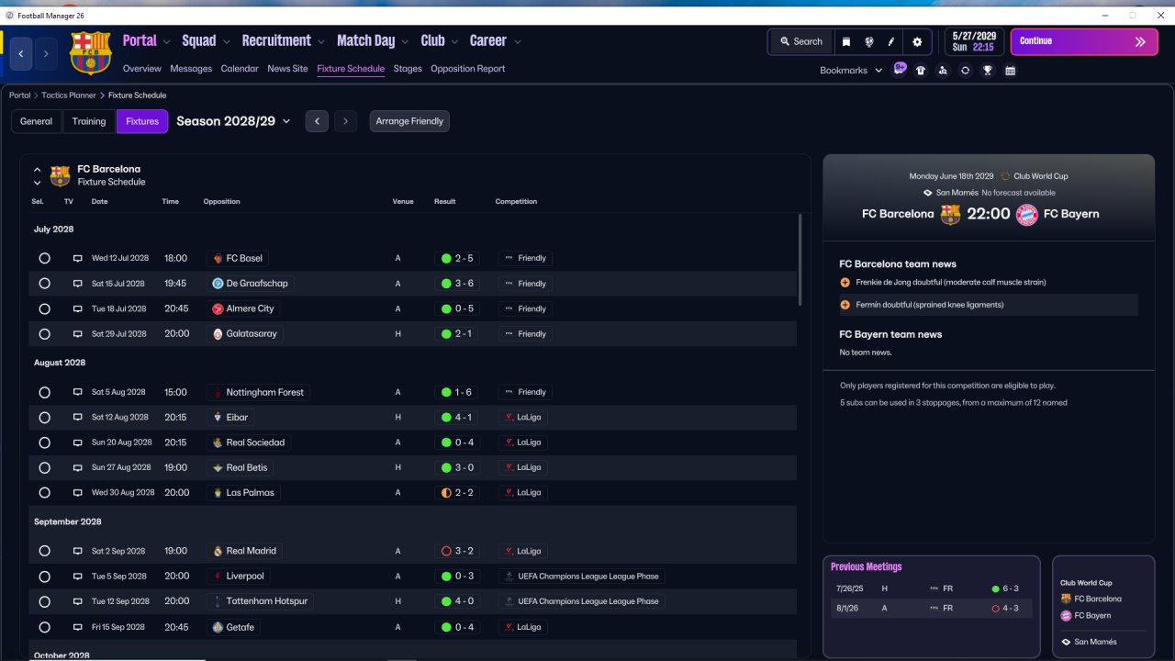Open the 9+ messages notification icon
This screenshot has width=1175, height=661.
(900, 69)
